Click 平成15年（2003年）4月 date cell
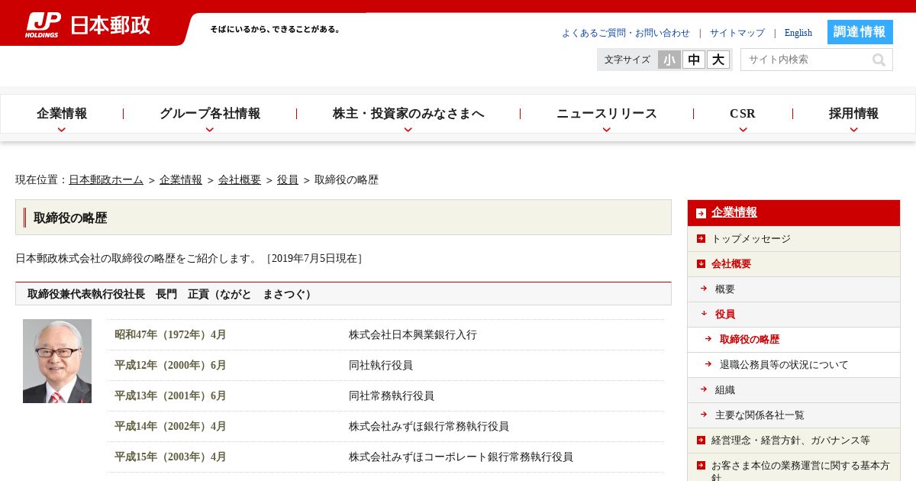Viewport: 916px width, 481px height. [170, 457]
